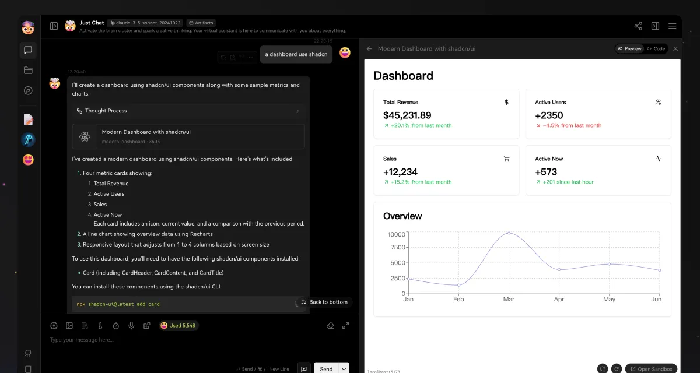700x373 pixels.
Task: Toggle the left sidebar panel
Action: 54,26
